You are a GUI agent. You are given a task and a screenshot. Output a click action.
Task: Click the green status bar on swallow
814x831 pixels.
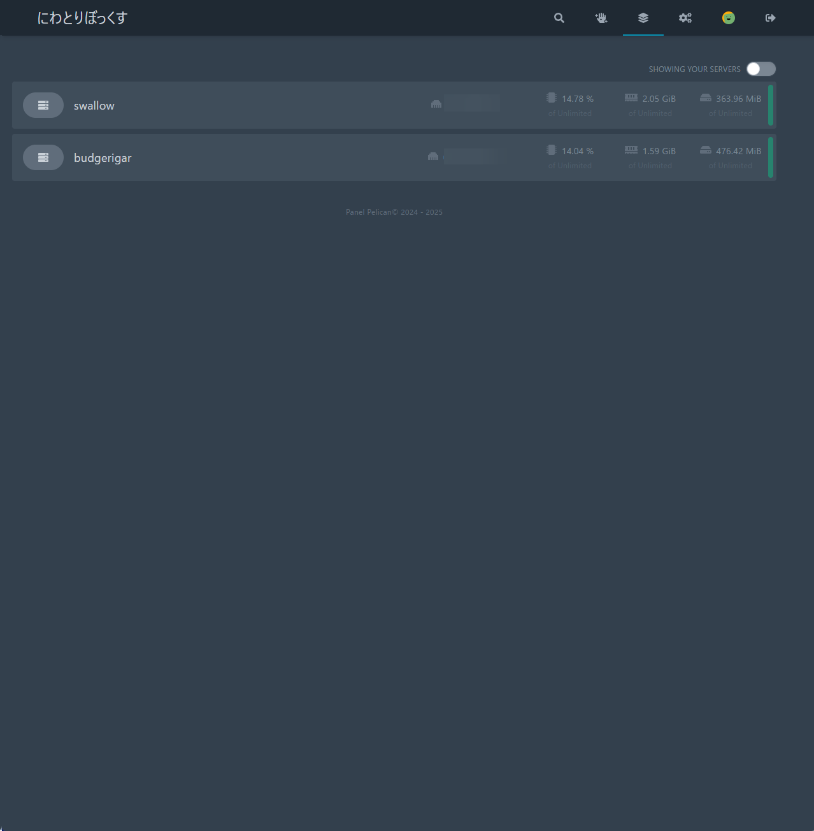coord(771,105)
